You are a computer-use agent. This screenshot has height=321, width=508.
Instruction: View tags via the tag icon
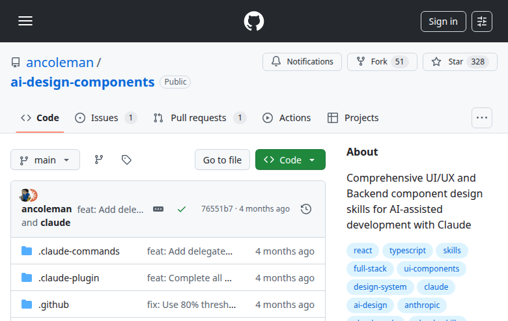click(126, 160)
